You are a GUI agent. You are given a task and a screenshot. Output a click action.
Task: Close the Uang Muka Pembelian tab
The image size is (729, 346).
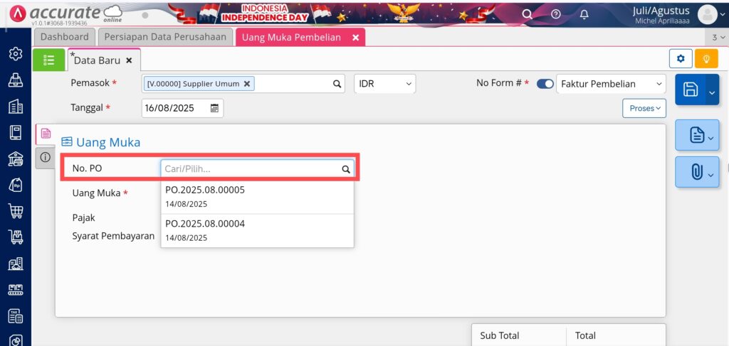(x=356, y=38)
